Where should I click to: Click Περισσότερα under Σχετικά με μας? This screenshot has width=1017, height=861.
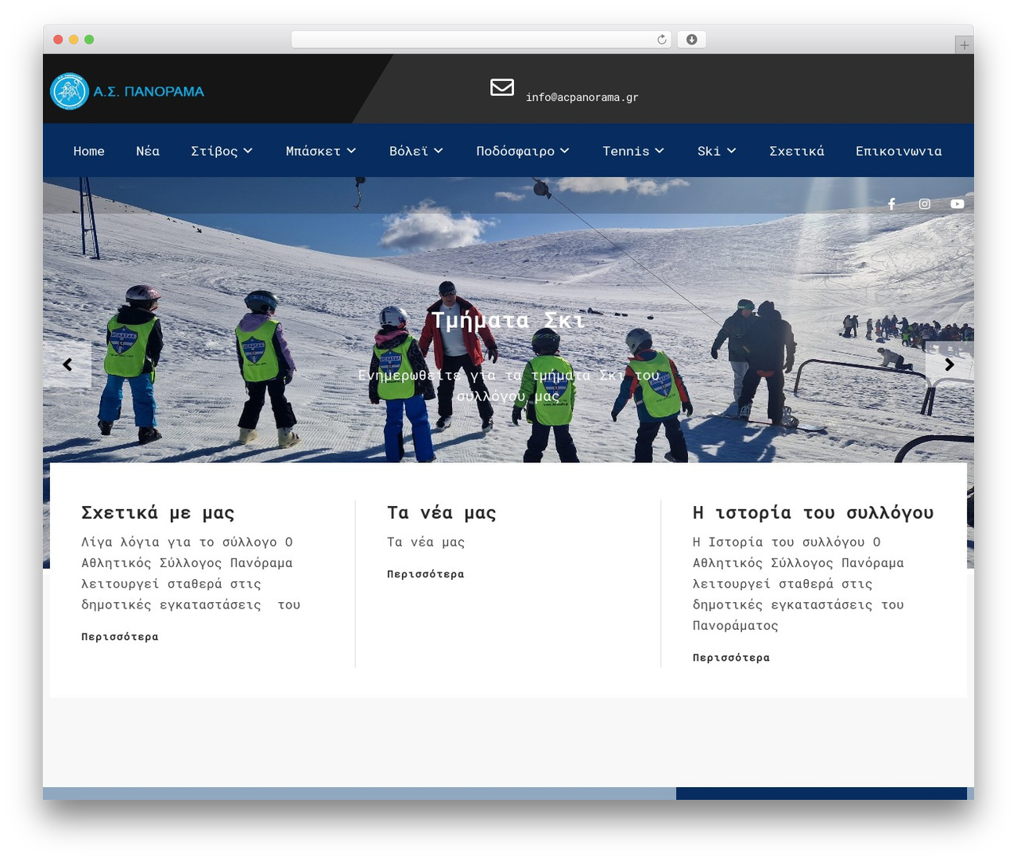coord(120,637)
